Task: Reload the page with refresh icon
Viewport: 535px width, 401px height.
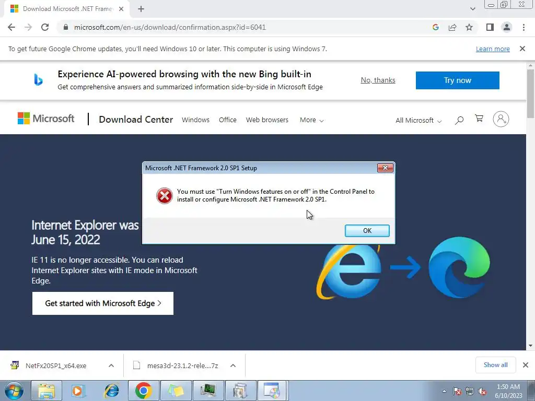Action: tap(45, 27)
